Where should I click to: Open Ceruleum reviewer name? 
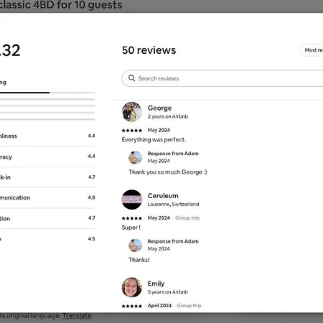coord(163,196)
